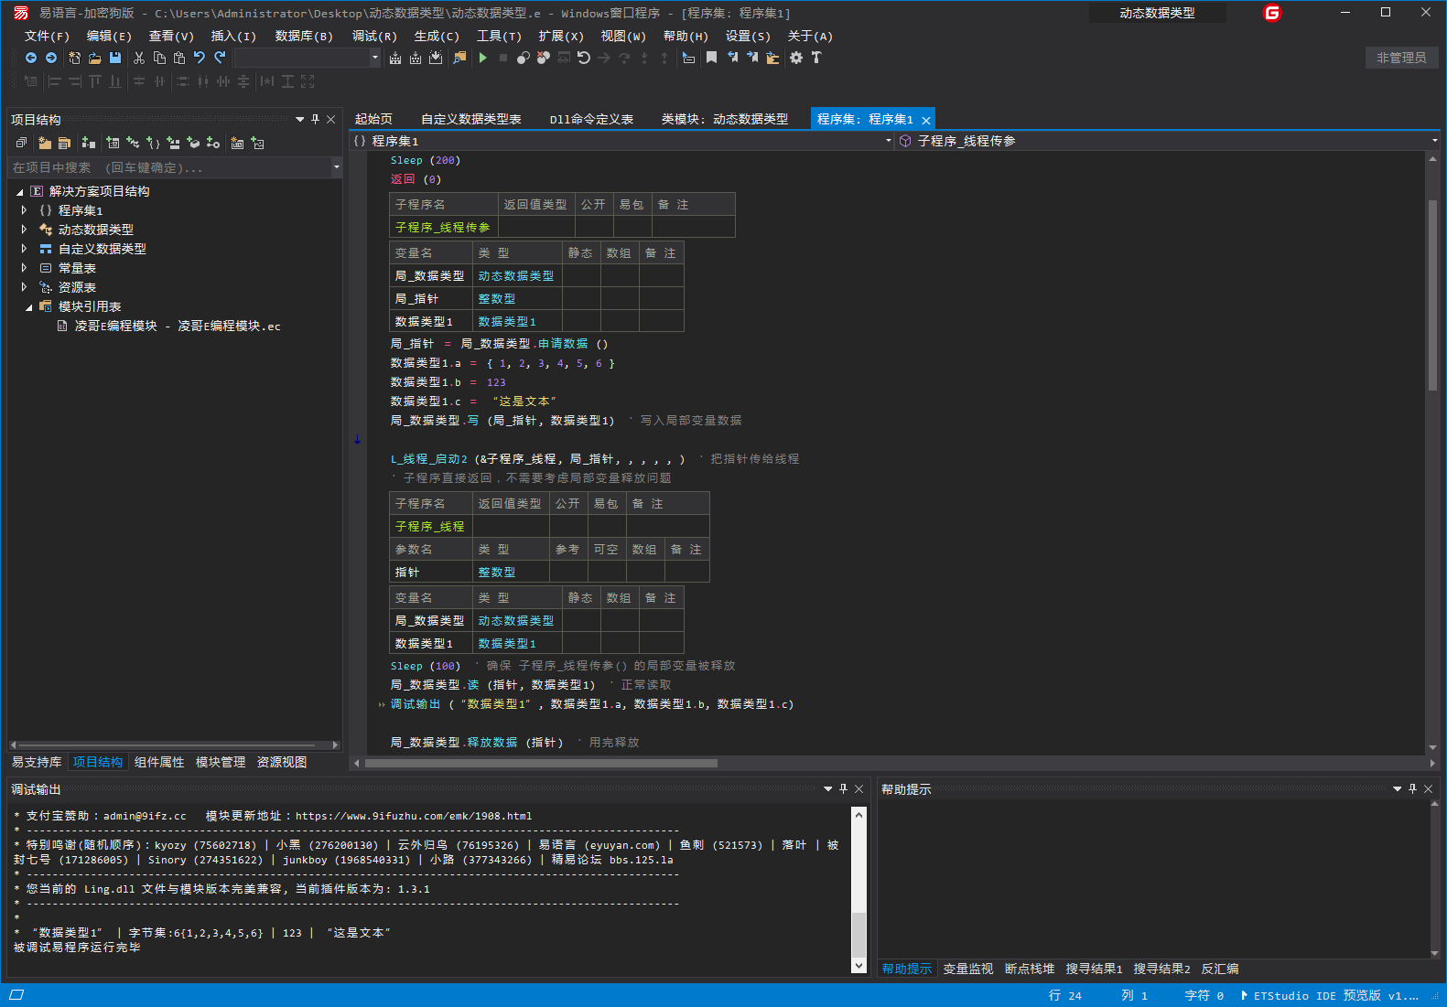Click the add-curly-braces program set icon
This screenshot has height=1007, width=1447.
click(x=153, y=143)
